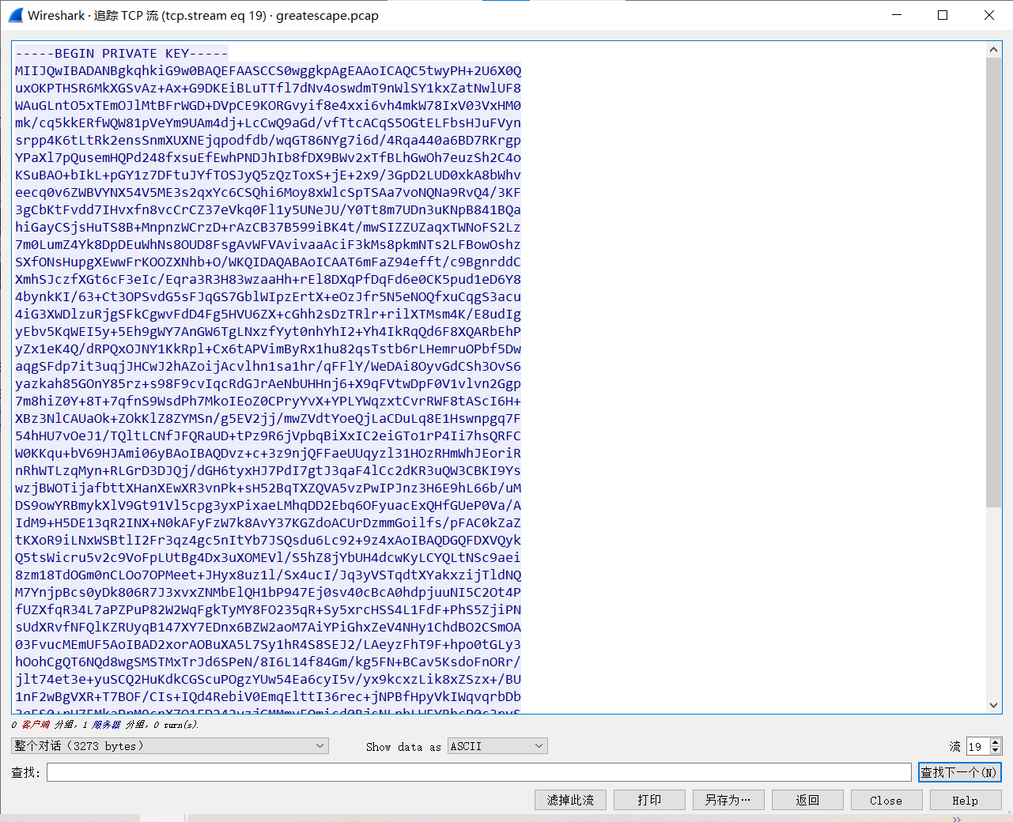Open the 另存为… save dialog

coord(728,800)
